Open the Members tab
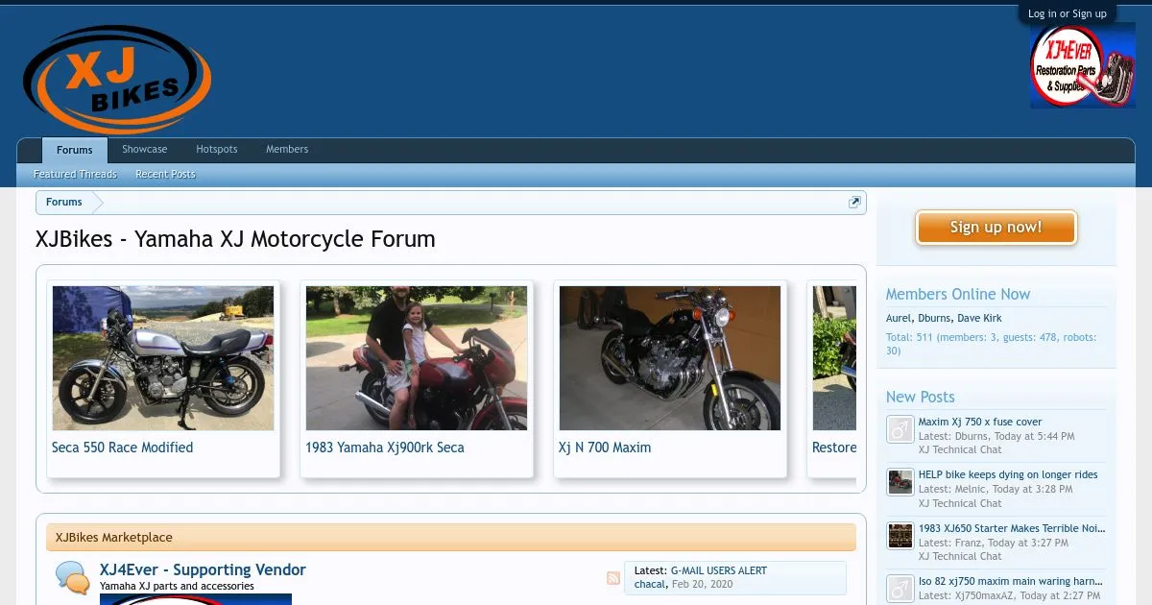The width and height of the screenshot is (1152, 605). click(287, 149)
